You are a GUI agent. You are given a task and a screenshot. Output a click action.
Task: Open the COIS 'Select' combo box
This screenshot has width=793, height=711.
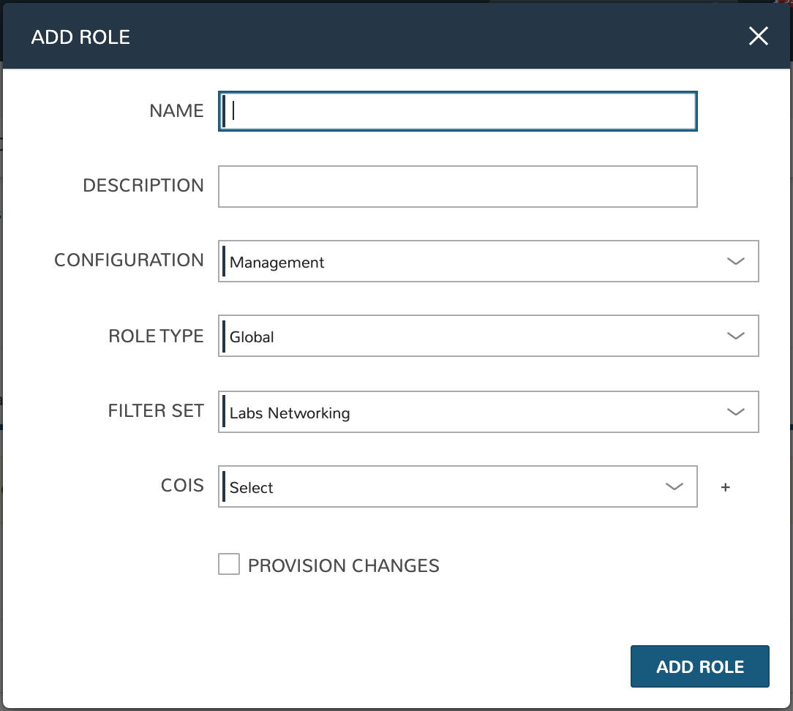[x=439, y=487]
